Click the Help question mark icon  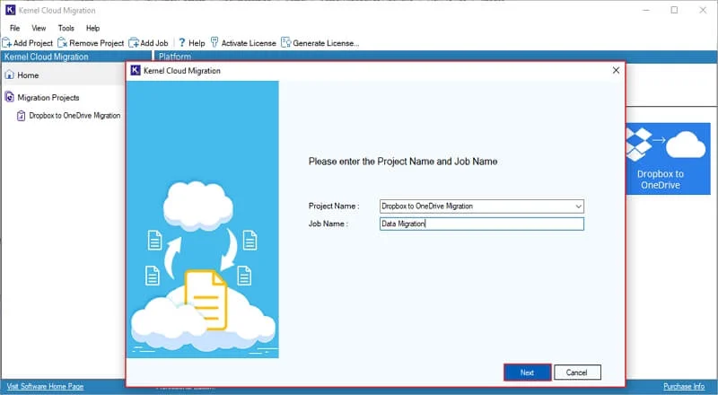[x=182, y=42]
